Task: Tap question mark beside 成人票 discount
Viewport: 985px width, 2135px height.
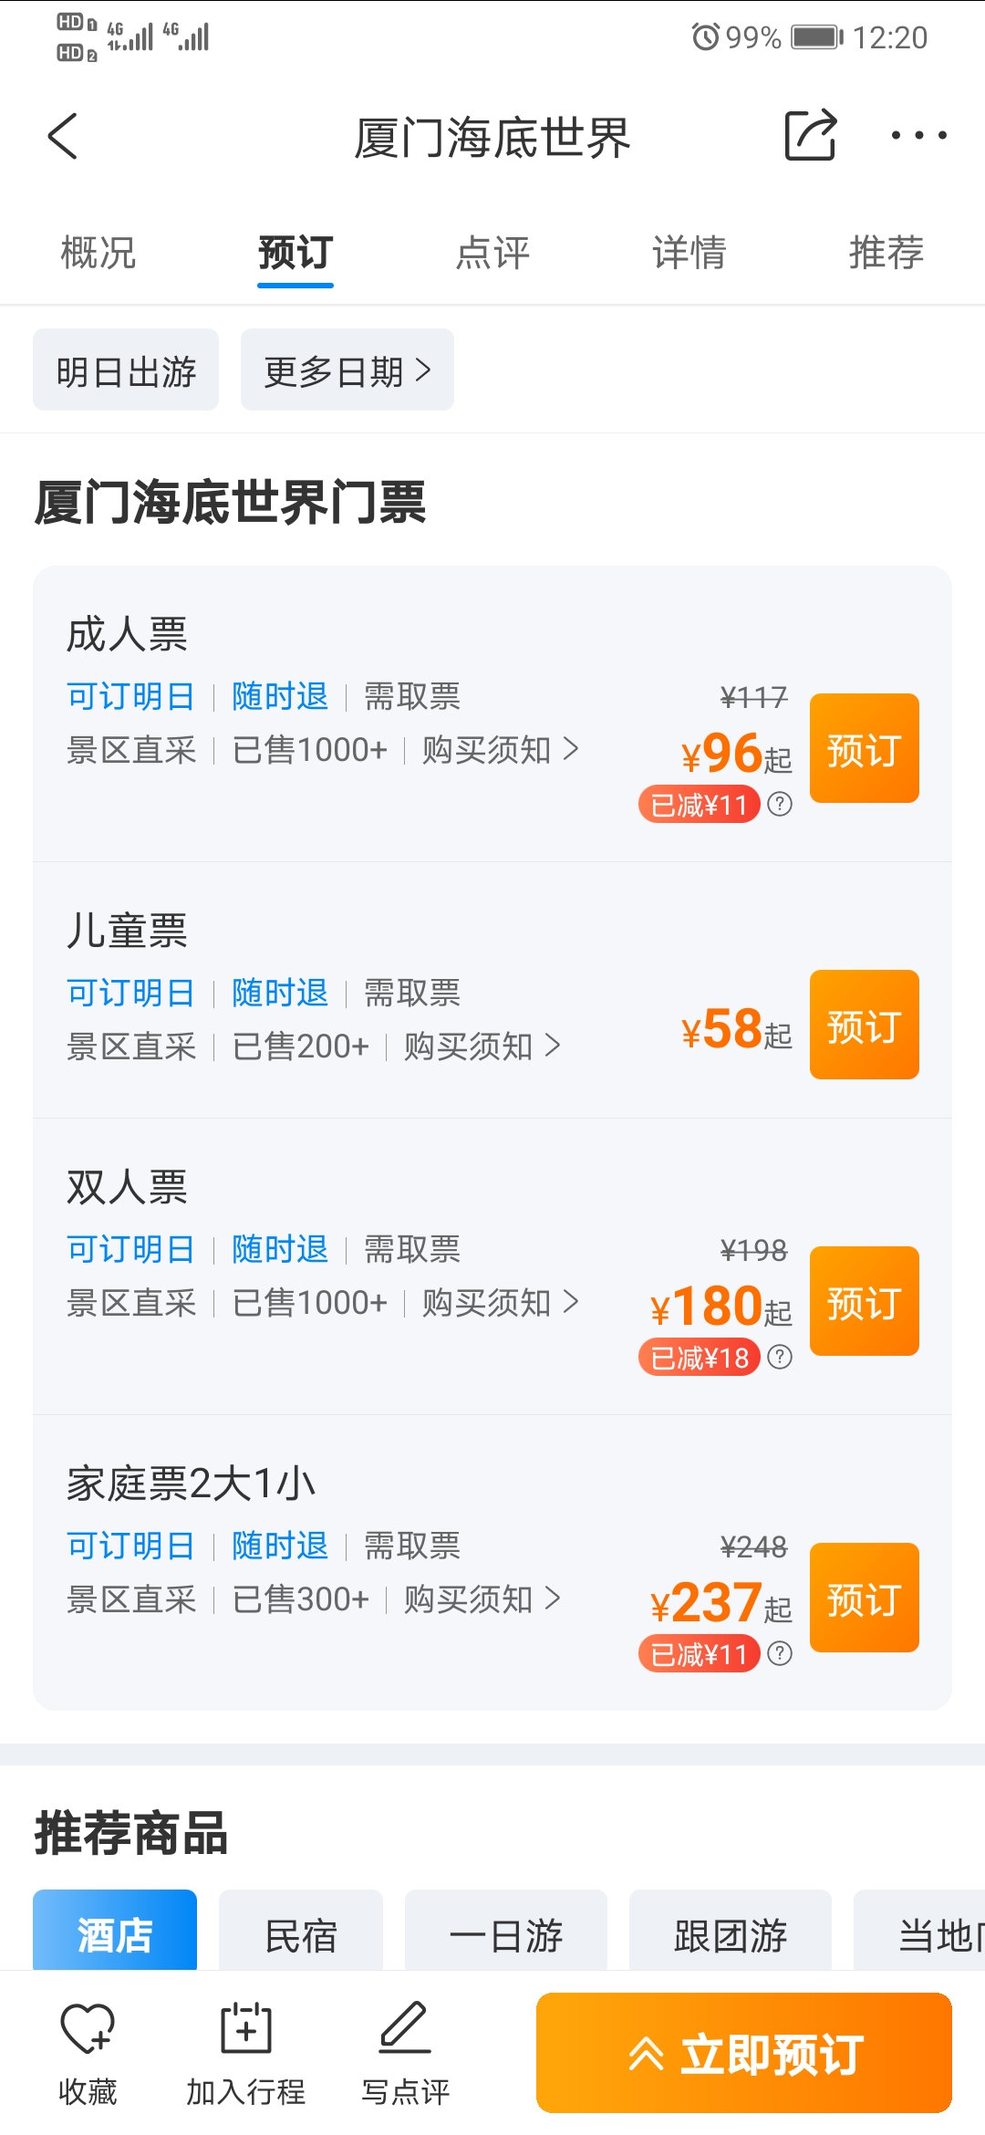Action: click(780, 804)
